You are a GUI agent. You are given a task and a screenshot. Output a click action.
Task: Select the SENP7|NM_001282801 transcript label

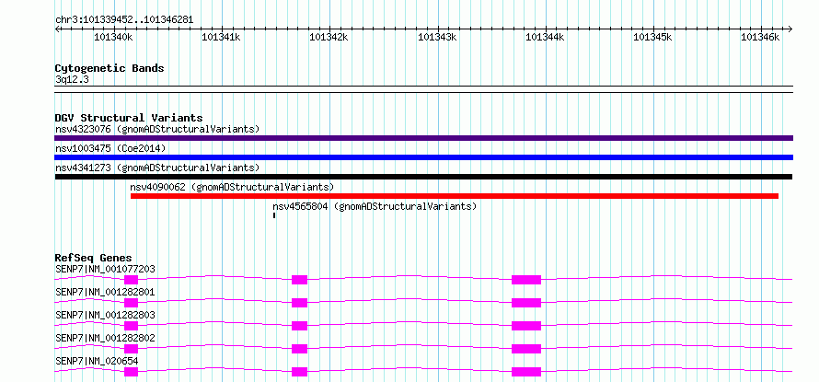105,292
